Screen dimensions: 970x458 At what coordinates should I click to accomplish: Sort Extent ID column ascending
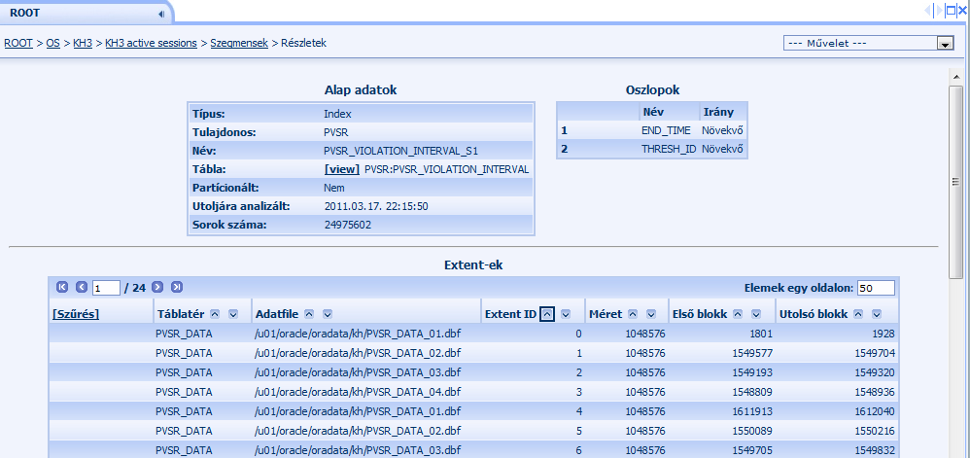tap(548, 314)
